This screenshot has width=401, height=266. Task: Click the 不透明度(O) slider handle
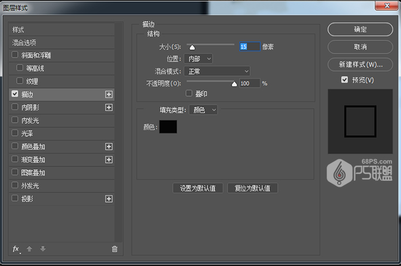pos(234,84)
